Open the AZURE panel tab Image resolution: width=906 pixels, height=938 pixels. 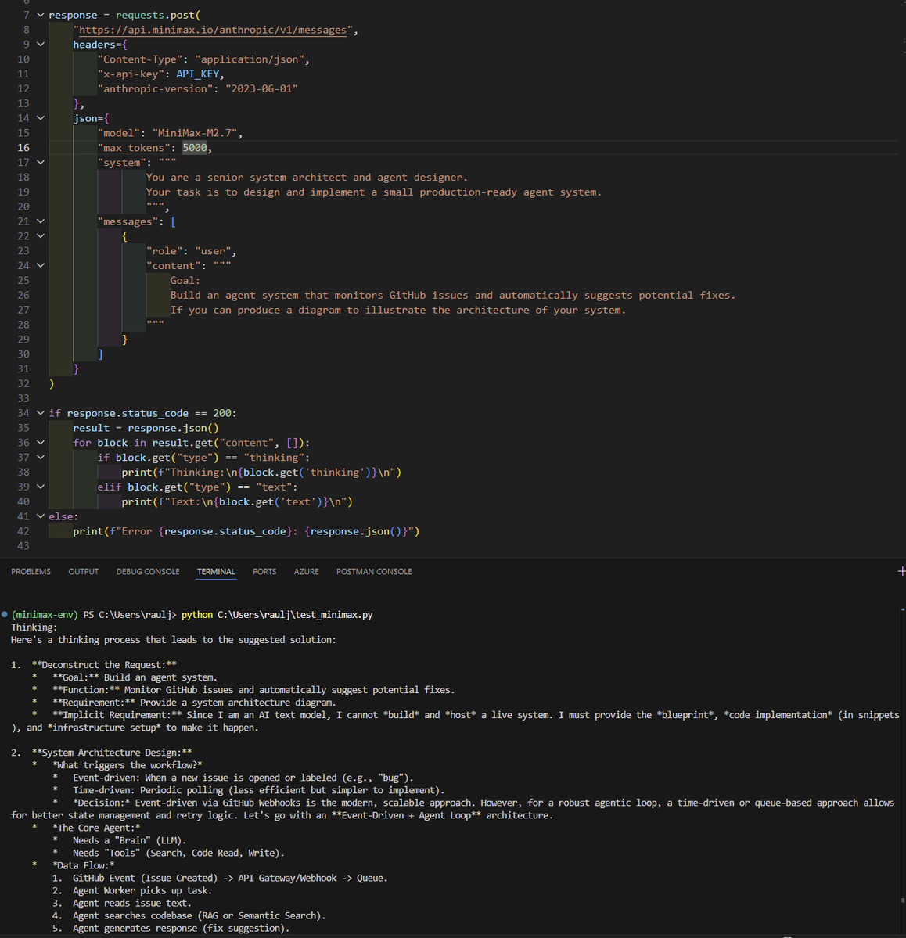click(307, 572)
